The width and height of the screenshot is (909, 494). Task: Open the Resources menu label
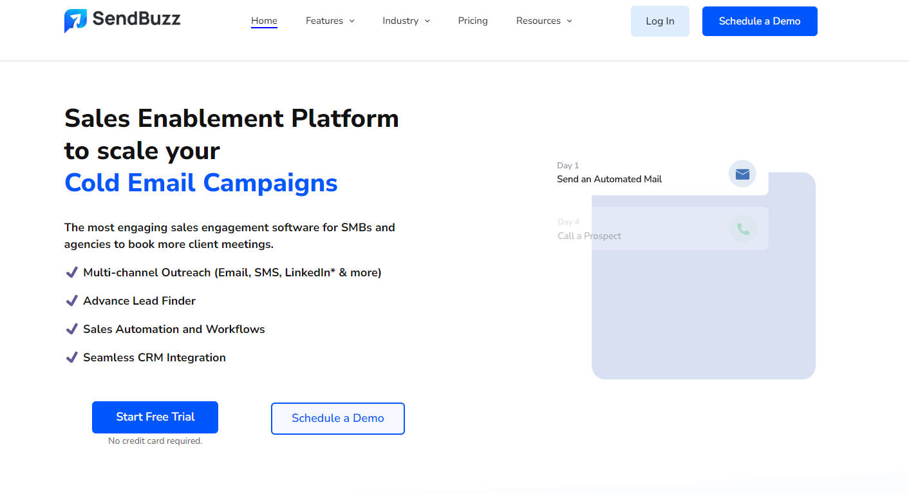pos(538,21)
